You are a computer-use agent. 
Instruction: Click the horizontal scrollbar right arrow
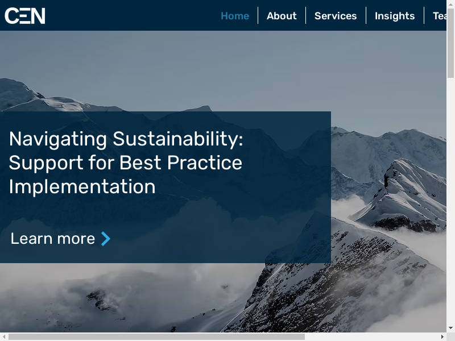(442, 336)
